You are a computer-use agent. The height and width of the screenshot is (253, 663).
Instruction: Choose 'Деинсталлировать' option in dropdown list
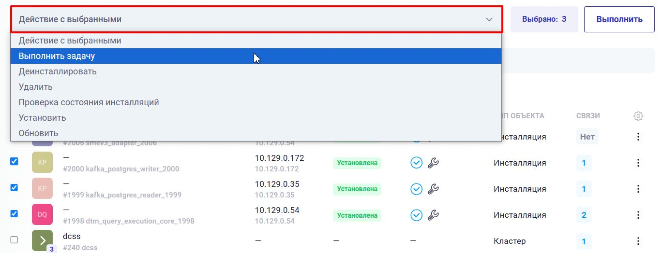tap(58, 71)
